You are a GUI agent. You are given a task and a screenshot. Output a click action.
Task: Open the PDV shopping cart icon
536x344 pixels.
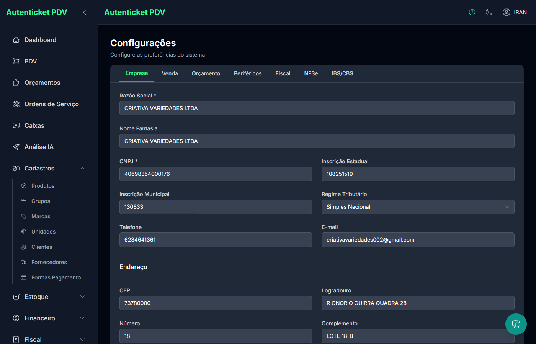click(x=16, y=61)
